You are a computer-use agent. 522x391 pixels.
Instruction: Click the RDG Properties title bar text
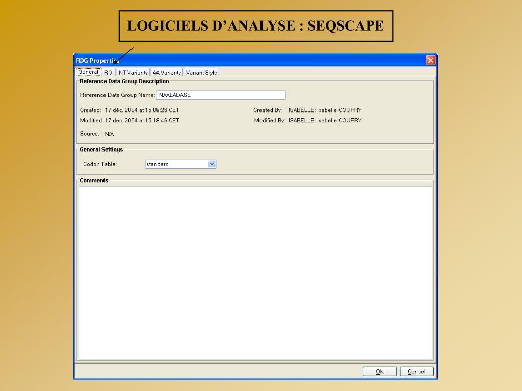97,61
